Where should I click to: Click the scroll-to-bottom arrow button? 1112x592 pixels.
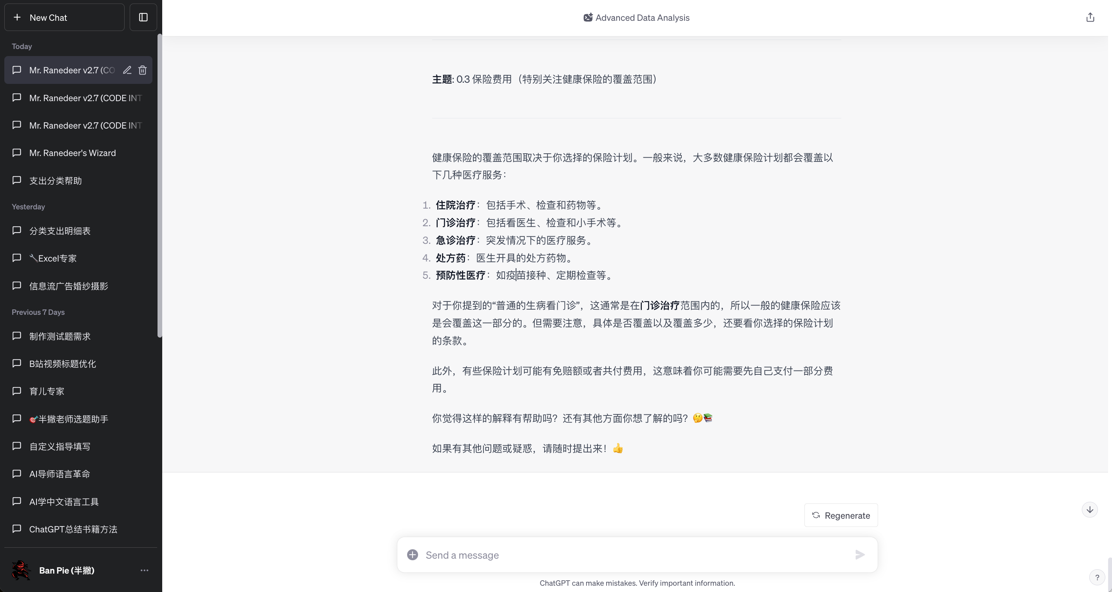coord(1090,510)
